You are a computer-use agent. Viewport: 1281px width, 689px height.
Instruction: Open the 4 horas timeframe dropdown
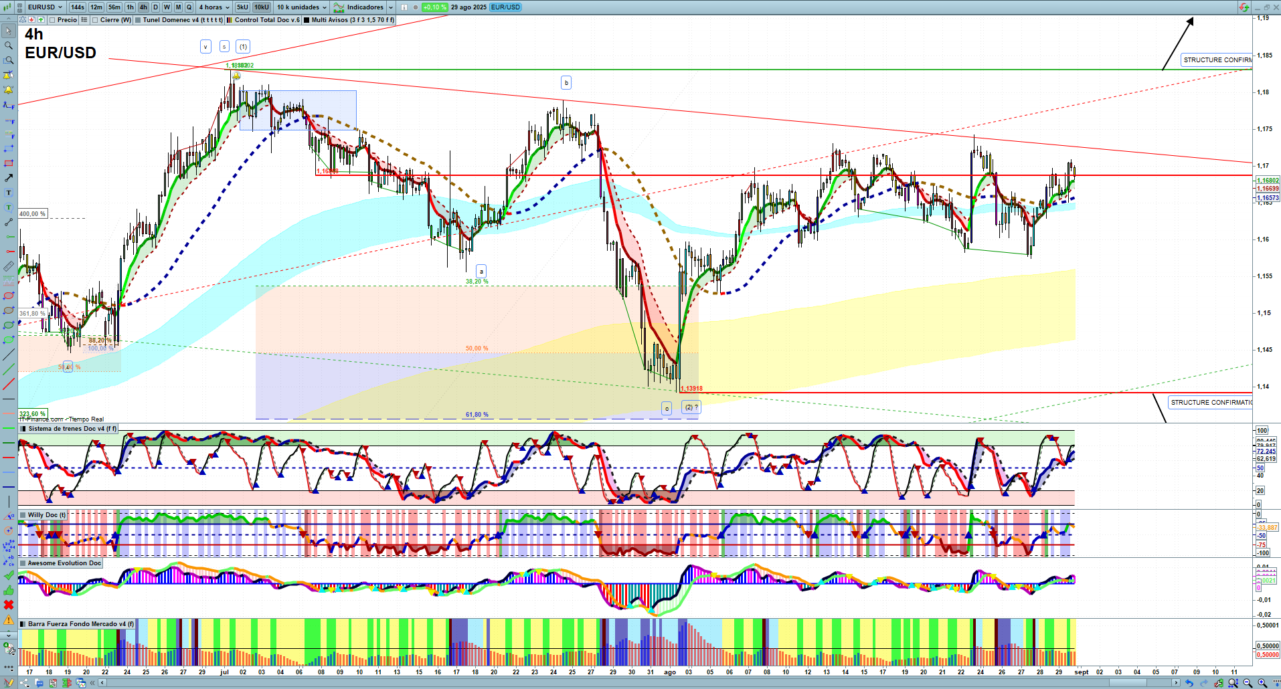(x=214, y=7)
